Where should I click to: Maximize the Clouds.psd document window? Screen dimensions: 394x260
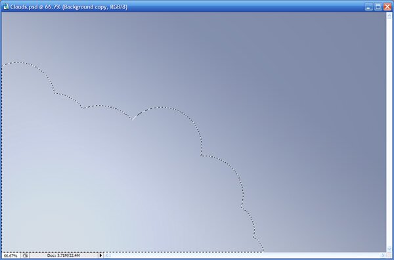(378, 7)
